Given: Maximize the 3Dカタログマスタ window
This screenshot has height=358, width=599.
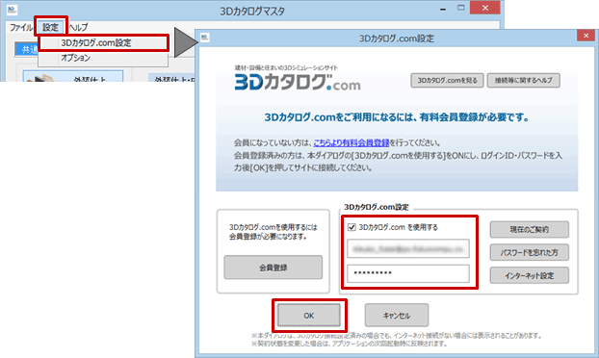Looking at the screenshot, I should point(461,8).
